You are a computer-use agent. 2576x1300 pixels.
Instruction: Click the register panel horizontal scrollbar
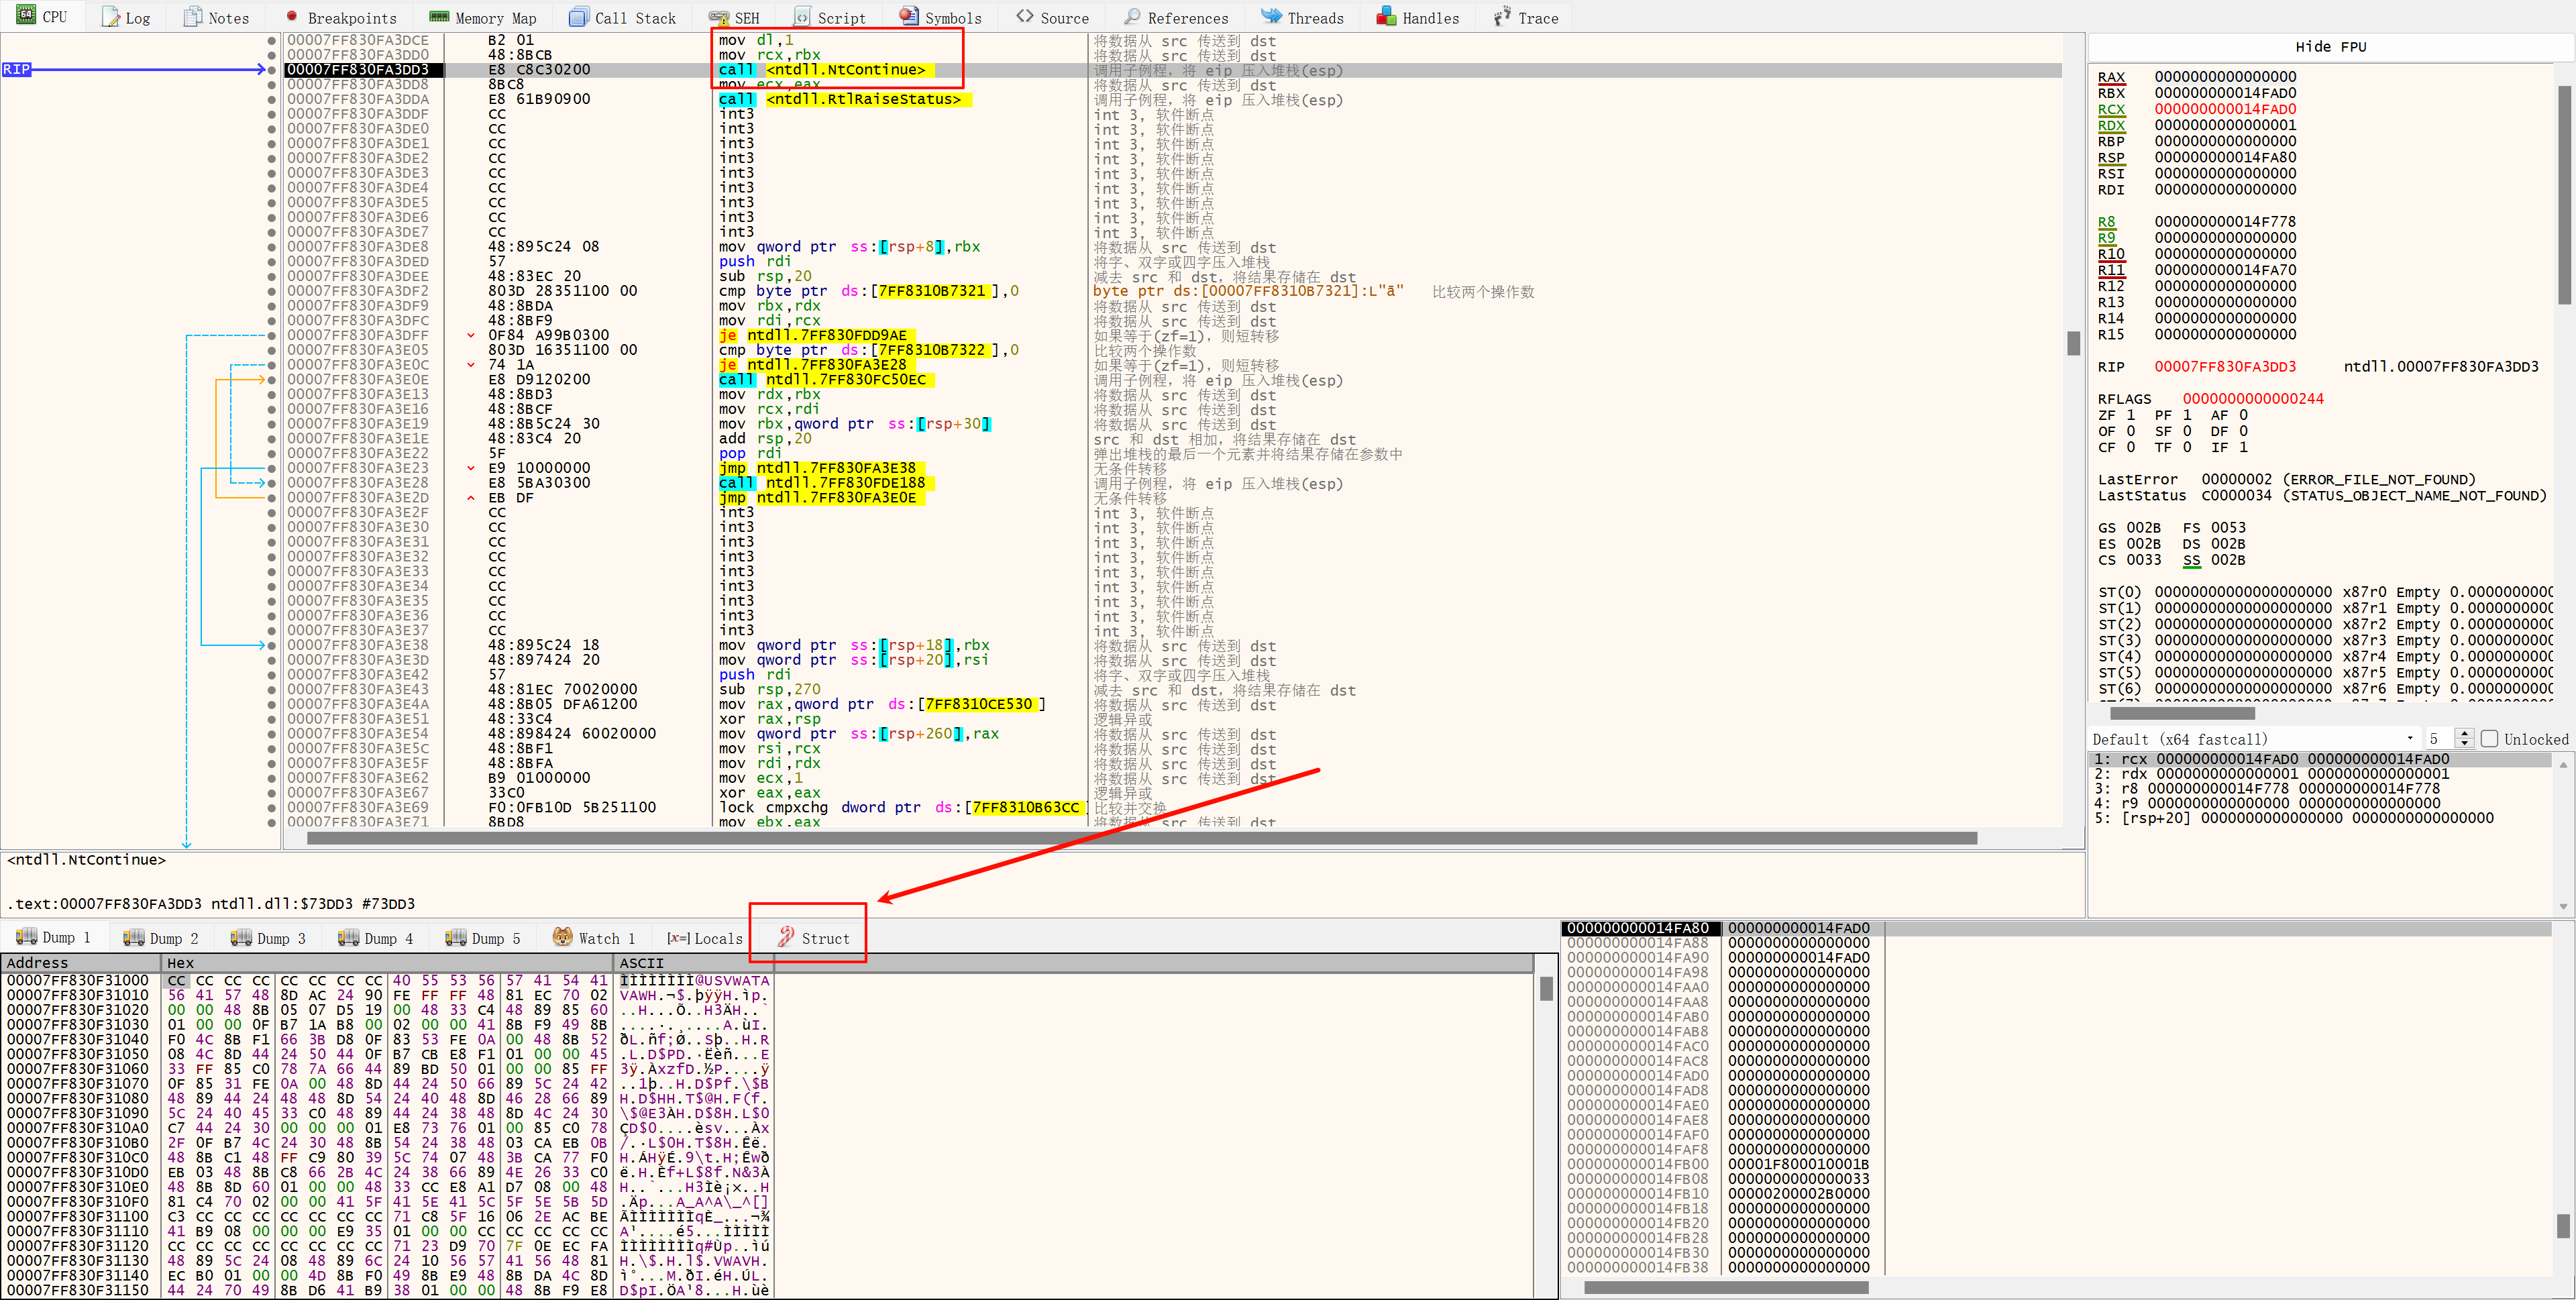[x=2181, y=713]
